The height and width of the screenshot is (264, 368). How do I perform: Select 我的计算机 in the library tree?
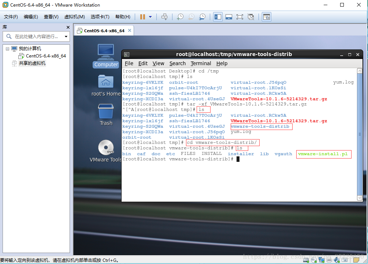30,49
